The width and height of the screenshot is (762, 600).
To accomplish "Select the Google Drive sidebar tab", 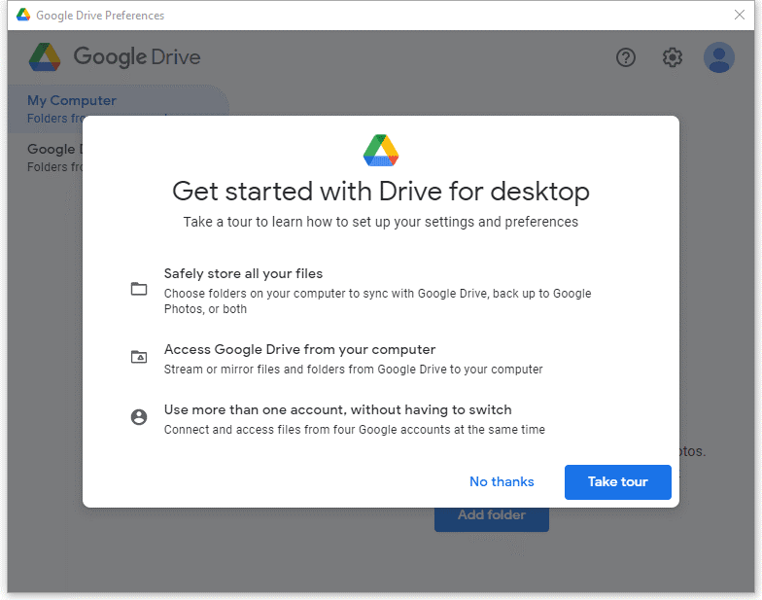I will coord(47,158).
